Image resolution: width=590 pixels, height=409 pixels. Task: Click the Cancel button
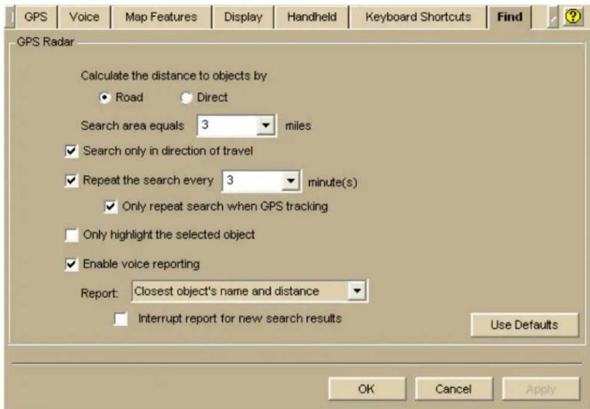[453, 388]
